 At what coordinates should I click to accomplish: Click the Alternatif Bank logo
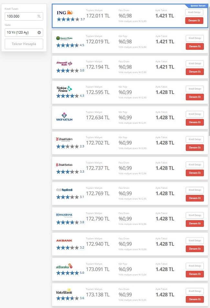click(65, 63)
